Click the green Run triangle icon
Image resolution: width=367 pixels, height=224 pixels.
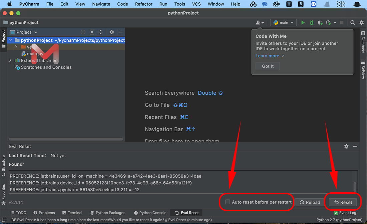pos(303,23)
